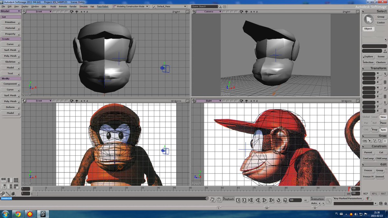Click the current frame number field showing 100
The height and width of the screenshot is (218, 388).
295,200
